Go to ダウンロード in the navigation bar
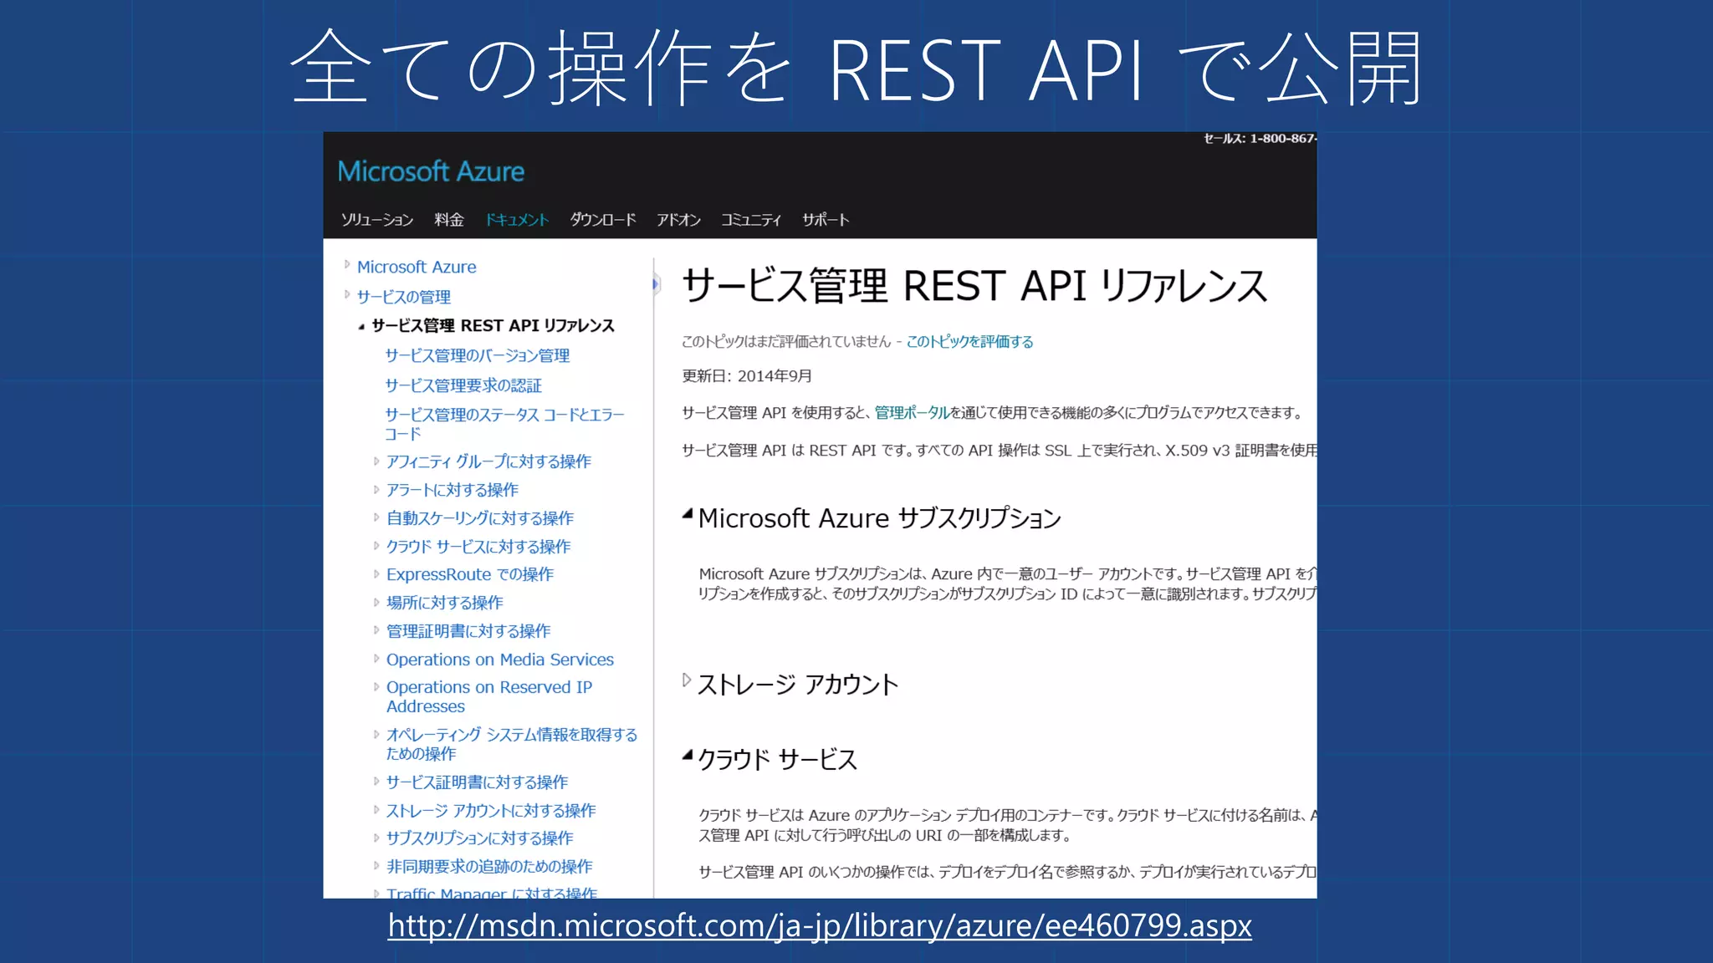The image size is (1713, 963). [603, 220]
